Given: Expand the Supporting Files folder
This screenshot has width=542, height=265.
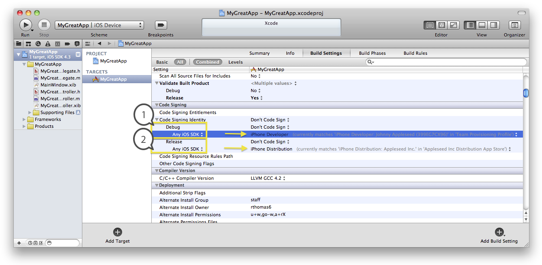Looking at the screenshot, I should [x=30, y=112].
